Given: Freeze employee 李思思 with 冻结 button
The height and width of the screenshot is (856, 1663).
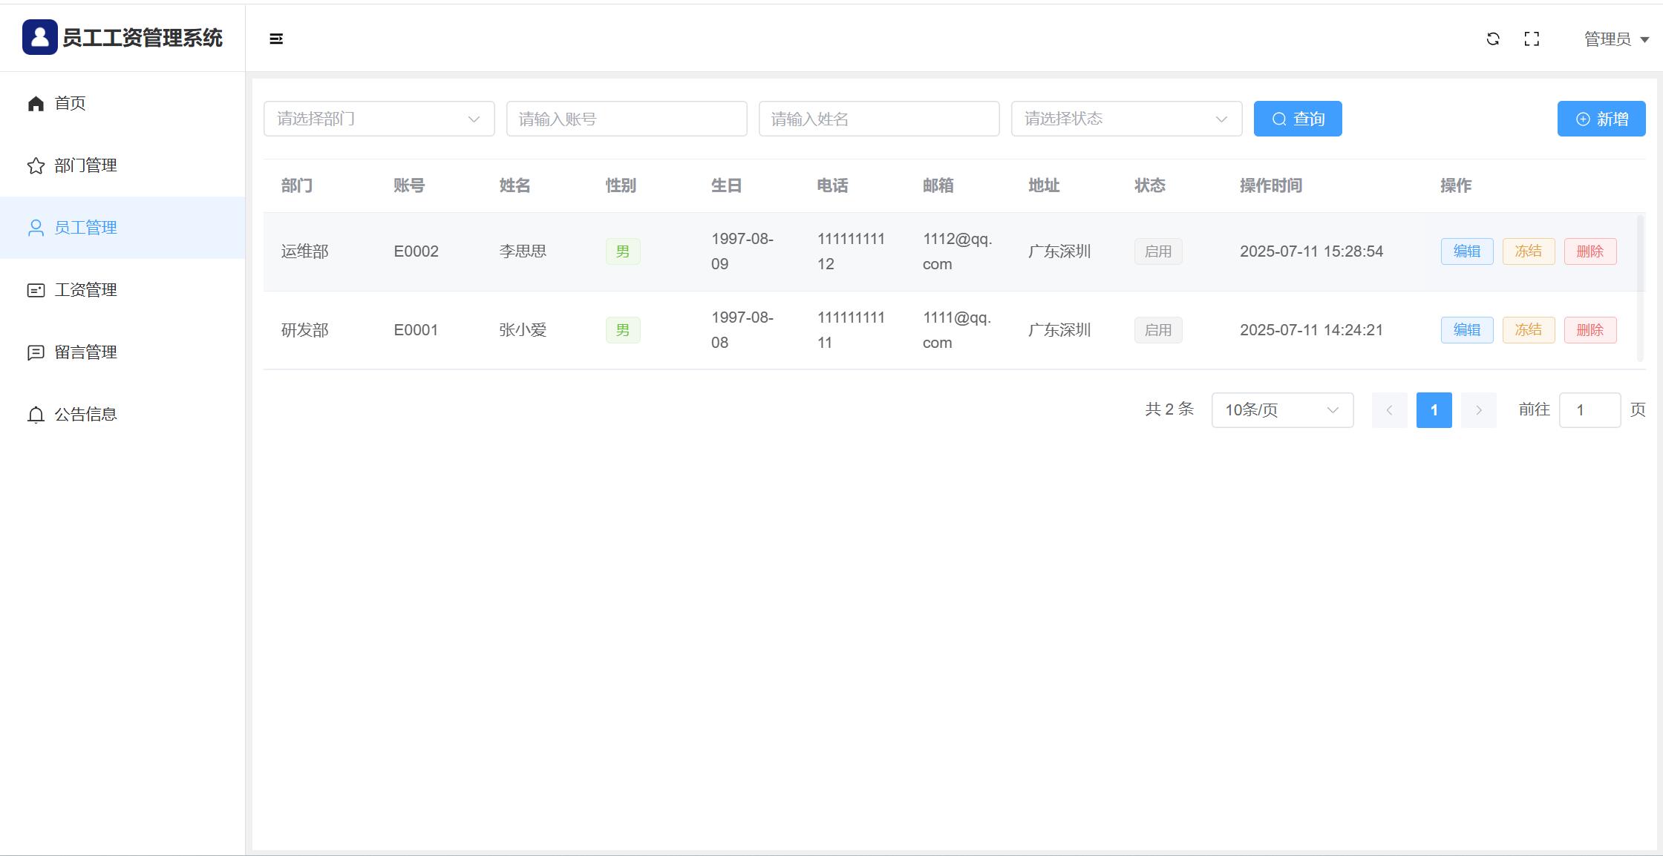Looking at the screenshot, I should 1528,251.
